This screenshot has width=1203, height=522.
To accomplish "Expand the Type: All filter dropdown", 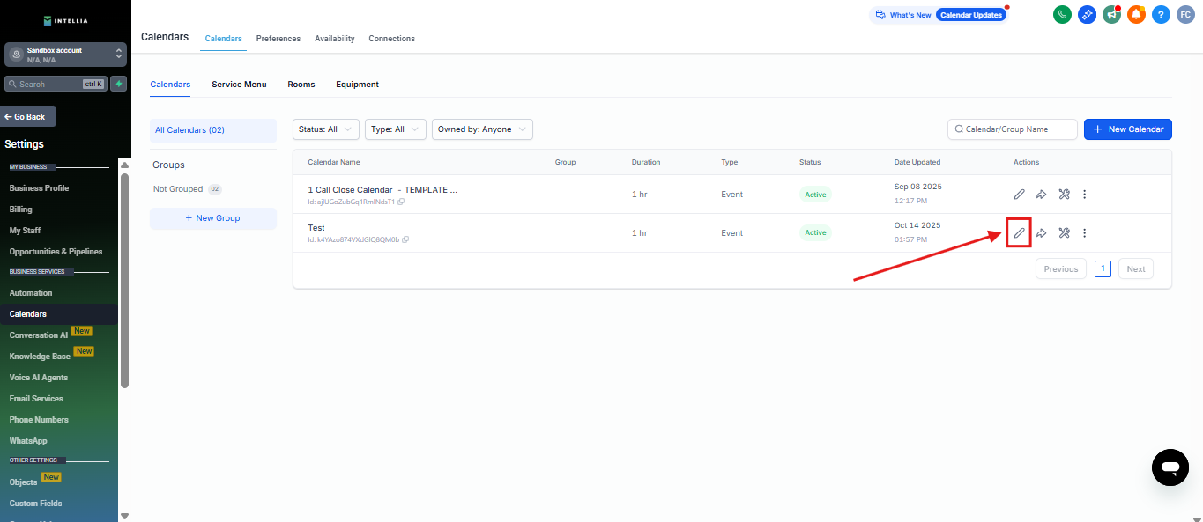I will tap(395, 129).
